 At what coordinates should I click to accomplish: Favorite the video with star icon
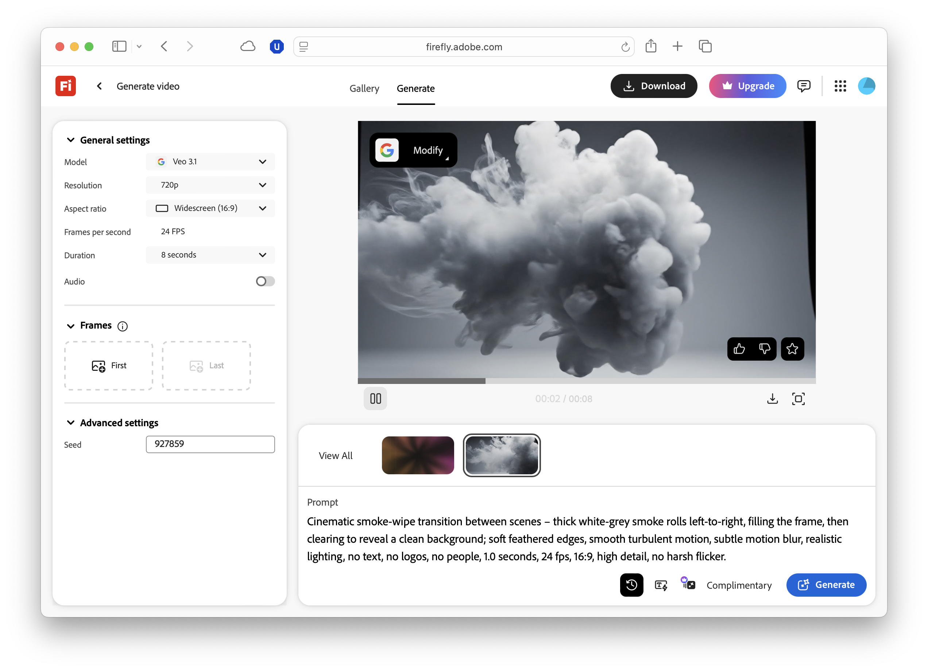[x=792, y=349]
